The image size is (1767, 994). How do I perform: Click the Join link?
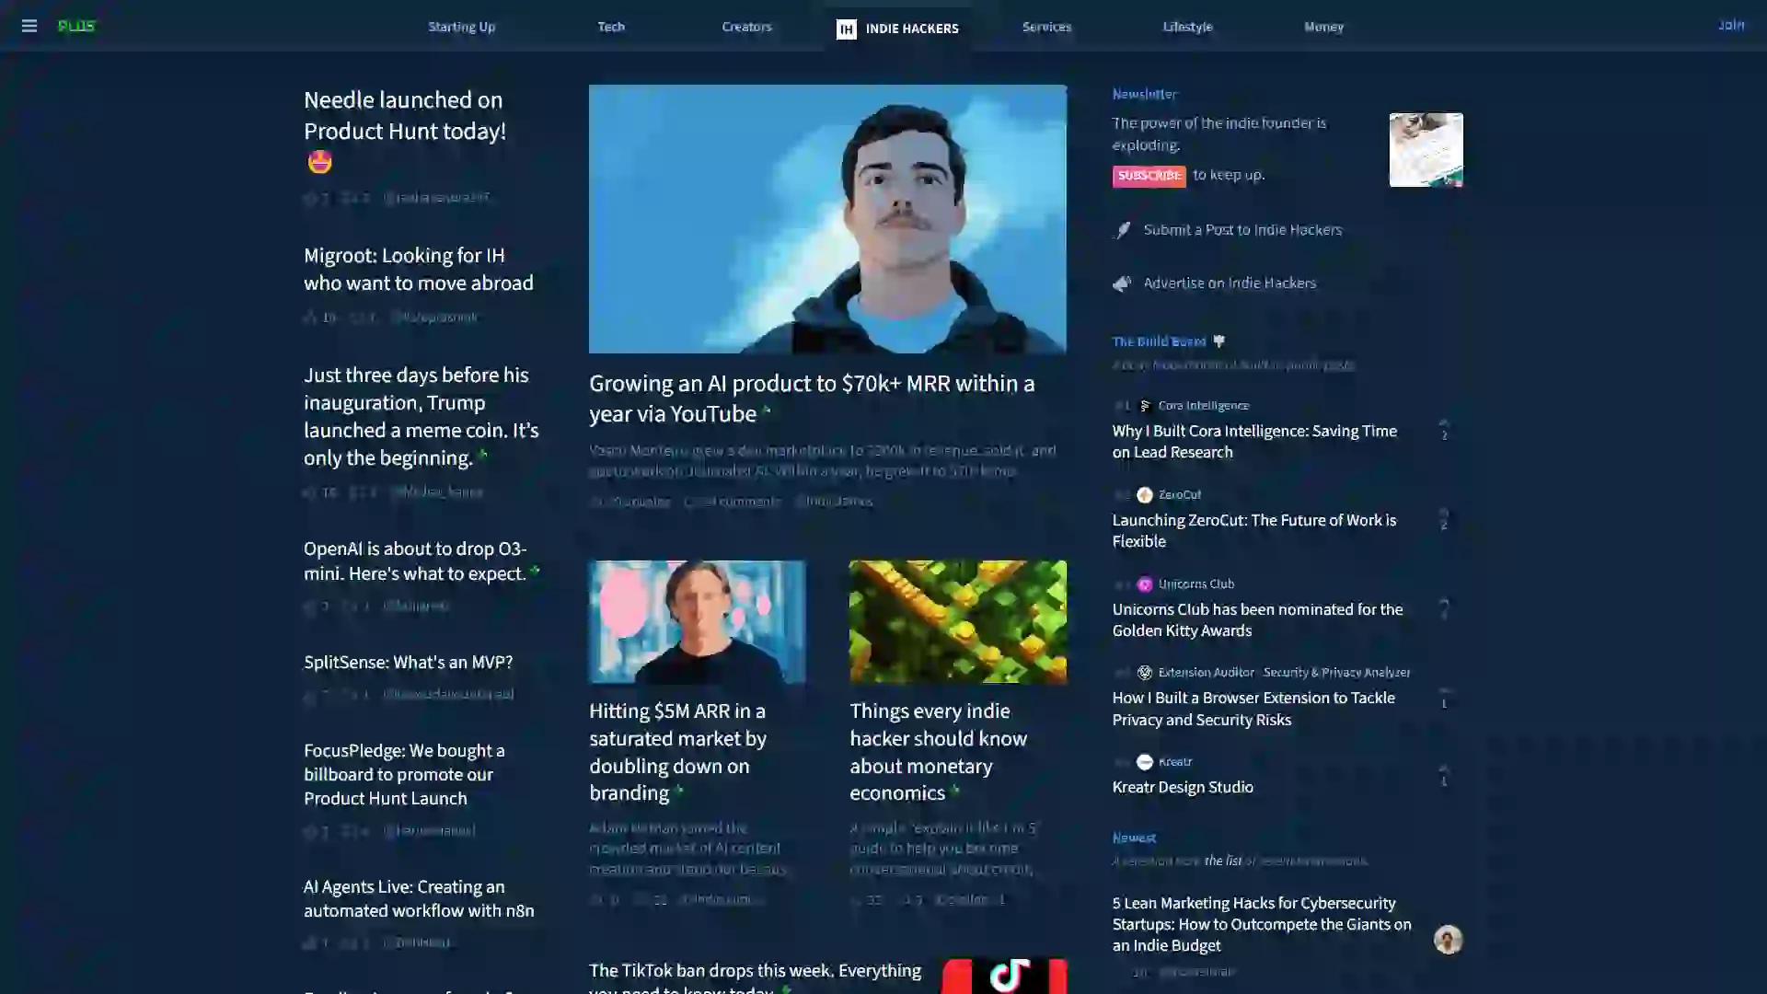[x=1730, y=25]
